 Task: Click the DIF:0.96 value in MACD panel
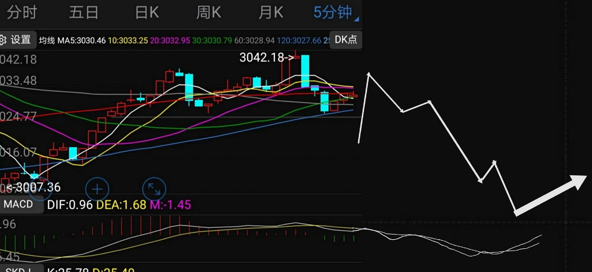71,205
